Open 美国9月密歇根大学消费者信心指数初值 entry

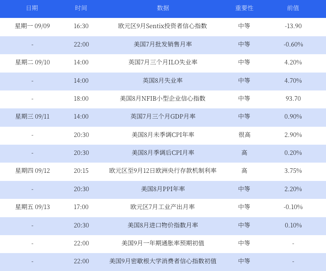coord(163,261)
